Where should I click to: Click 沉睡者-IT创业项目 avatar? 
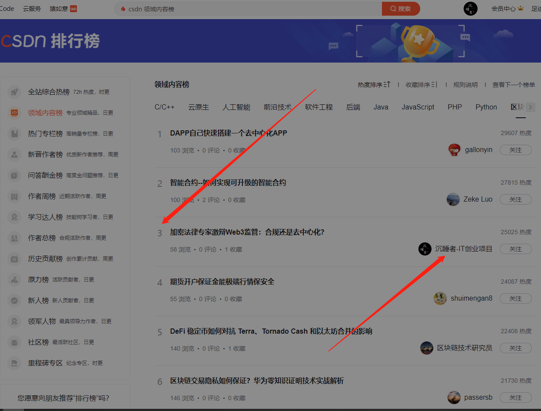tap(425, 249)
